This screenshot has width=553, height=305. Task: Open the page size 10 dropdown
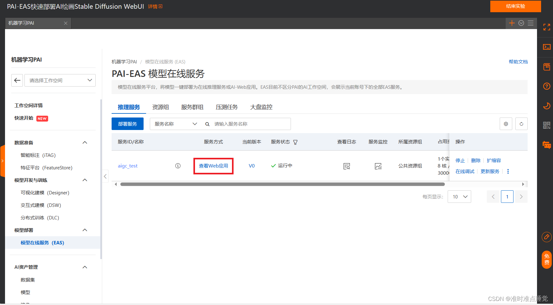pyautogui.click(x=459, y=197)
